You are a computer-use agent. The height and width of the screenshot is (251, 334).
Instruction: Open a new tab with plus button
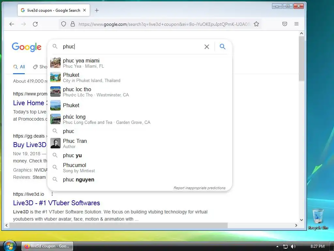[x=97, y=10]
